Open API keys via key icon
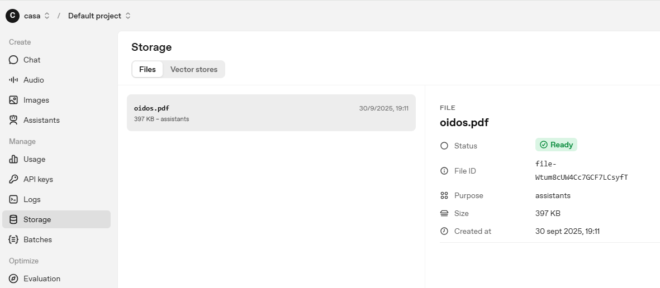This screenshot has height=288, width=660. point(13,179)
